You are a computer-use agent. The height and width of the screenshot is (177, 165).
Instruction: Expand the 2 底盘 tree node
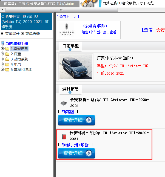[2, 54]
